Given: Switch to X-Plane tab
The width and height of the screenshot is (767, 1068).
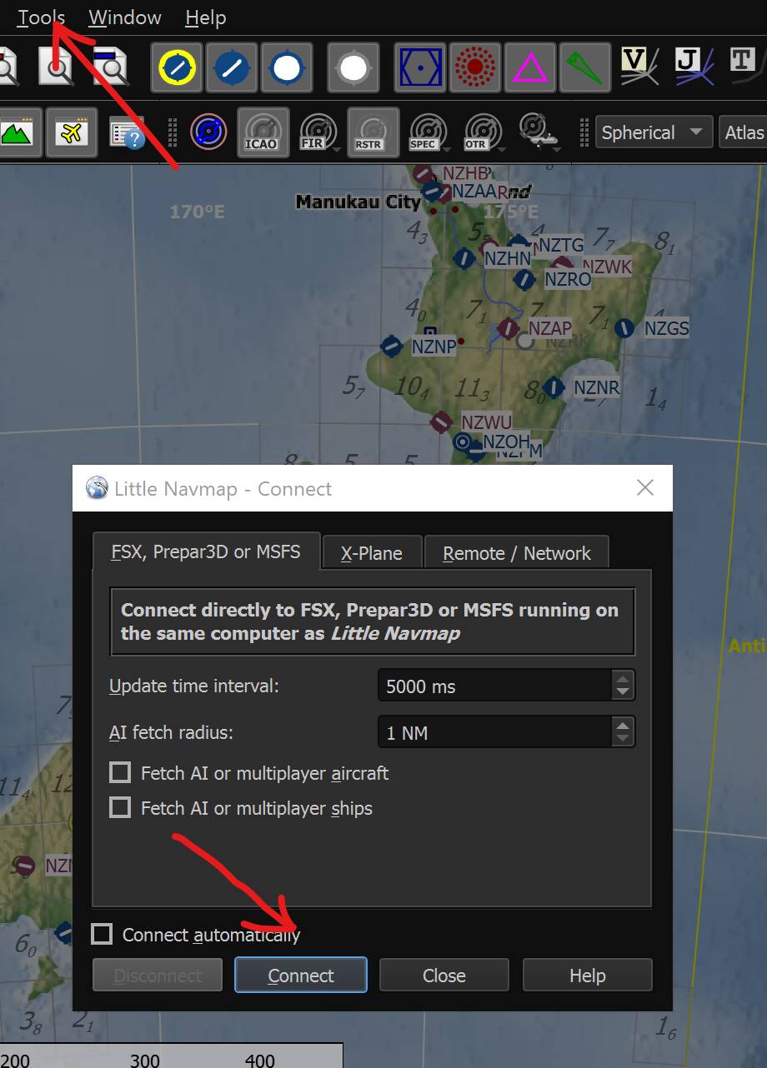Looking at the screenshot, I should [x=372, y=553].
